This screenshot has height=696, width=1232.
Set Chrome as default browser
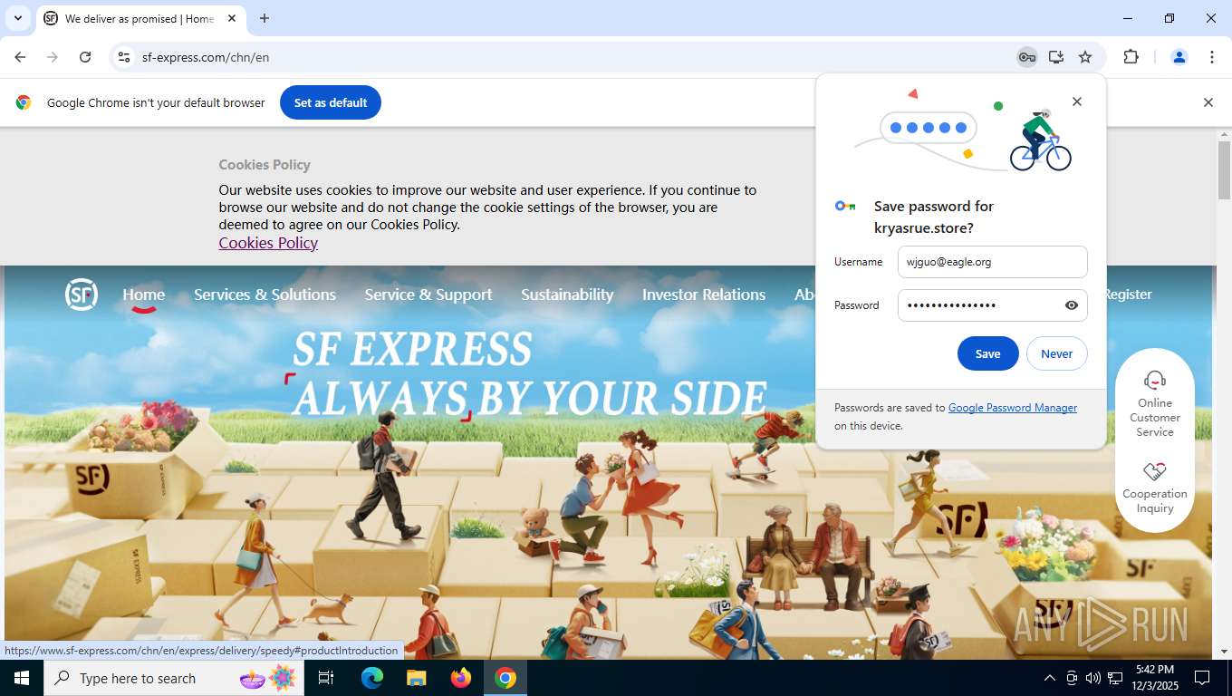pos(331,102)
